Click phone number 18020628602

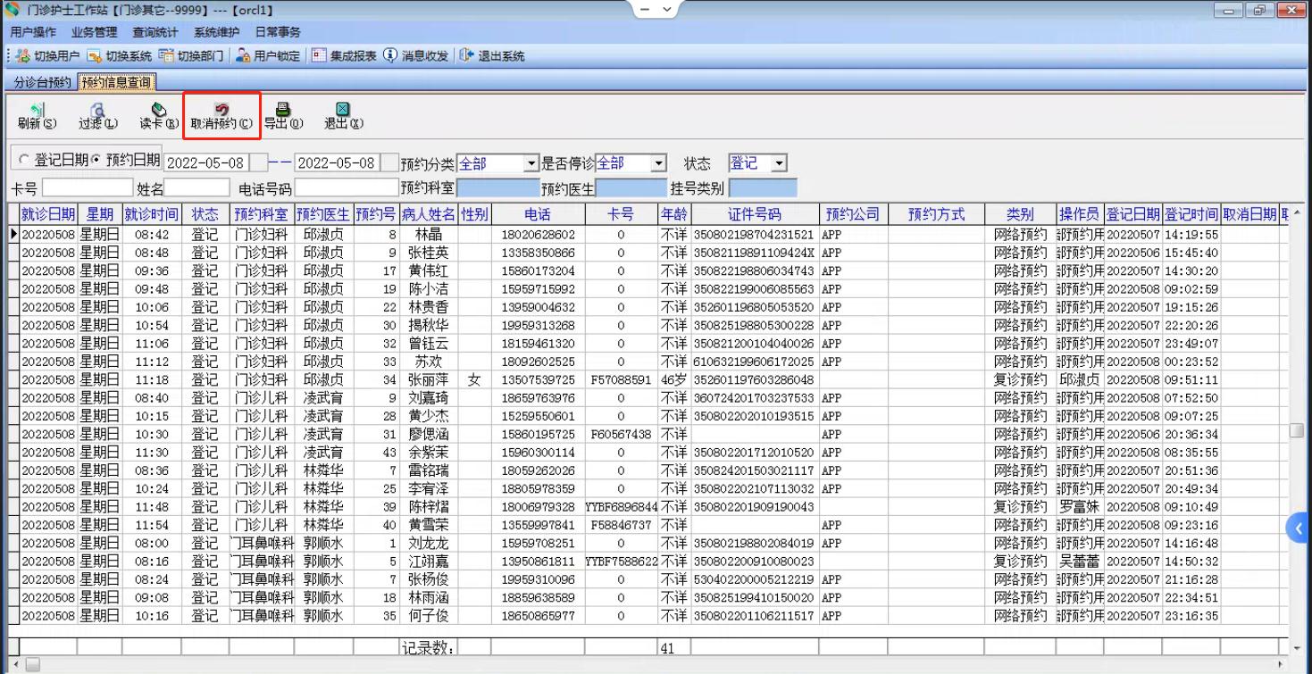tap(538, 235)
